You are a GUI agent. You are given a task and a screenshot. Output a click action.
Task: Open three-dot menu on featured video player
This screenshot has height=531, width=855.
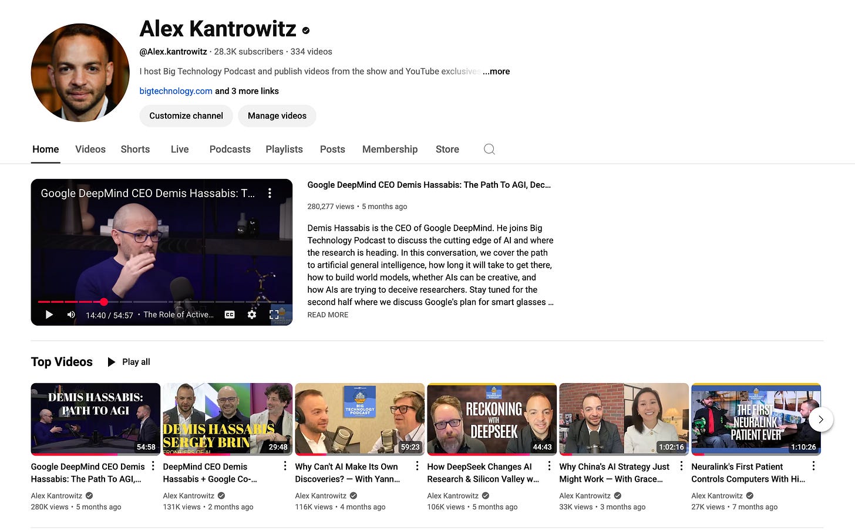coord(270,193)
